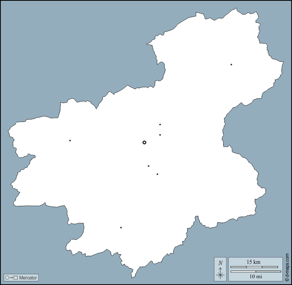Click the kilometer scale bar
The image size is (292, 285).
(254, 267)
